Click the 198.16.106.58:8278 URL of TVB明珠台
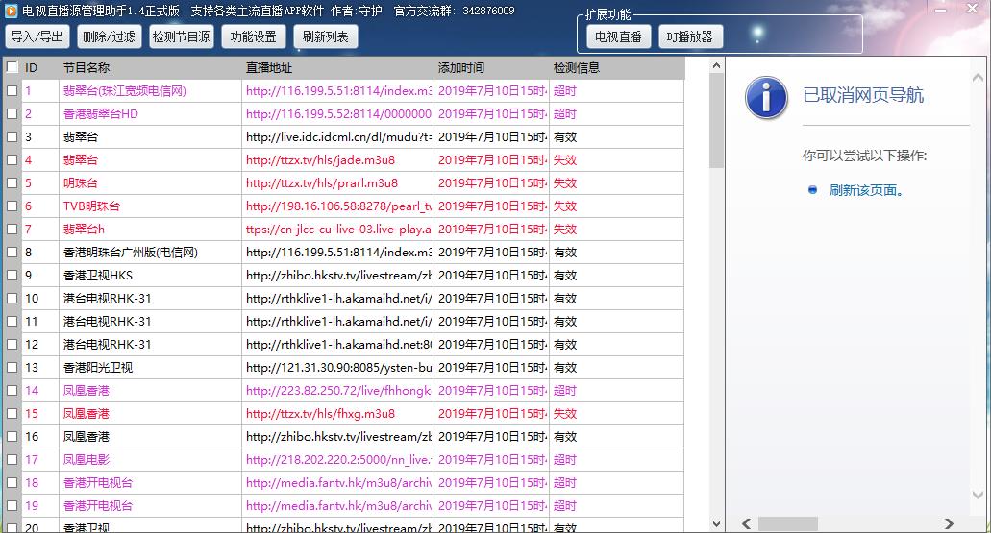This screenshot has height=533, width=991. tap(338, 206)
